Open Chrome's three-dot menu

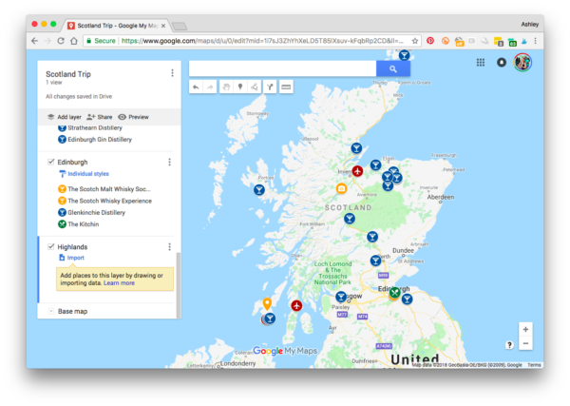click(x=536, y=41)
